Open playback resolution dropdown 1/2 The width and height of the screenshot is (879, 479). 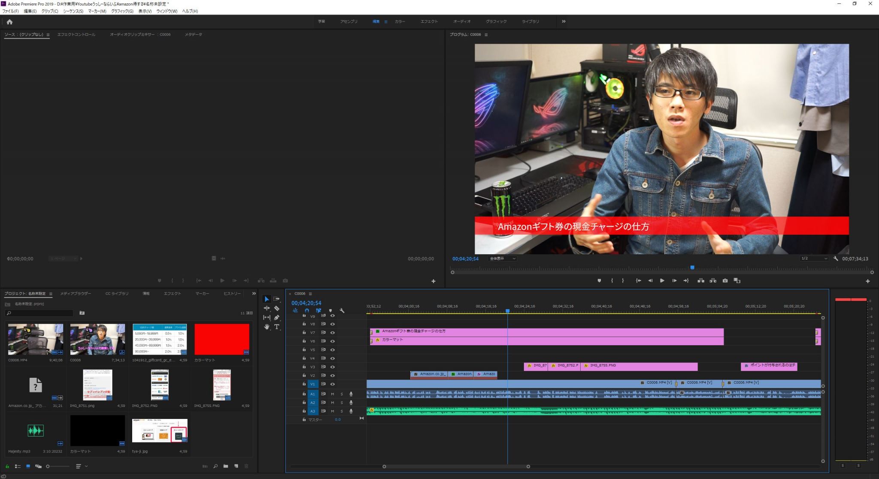click(814, 259)
